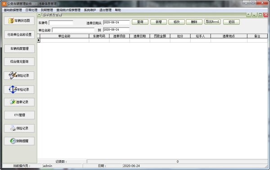This screenshot has height=170, width=270.
Task: Open the 帮助 menu
Action: pos(118,10)
